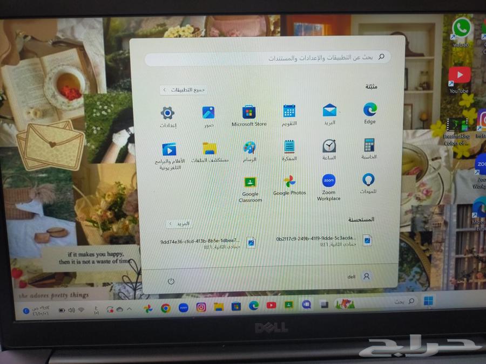Open the dell user account
Image resolution: width=486 pixels, height=364 pixels.
pos(359,276)
